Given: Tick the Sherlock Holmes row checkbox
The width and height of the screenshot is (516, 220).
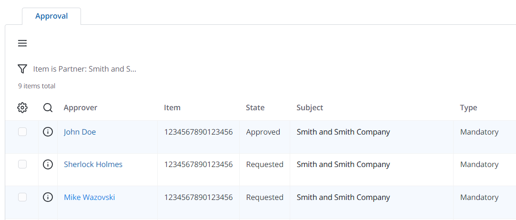Looking at the screenshot, I should tap(22, 165).
